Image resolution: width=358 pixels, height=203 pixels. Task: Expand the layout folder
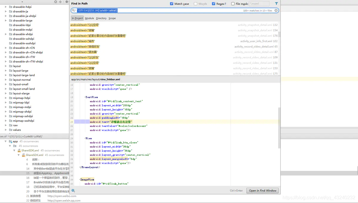(6, 66)
